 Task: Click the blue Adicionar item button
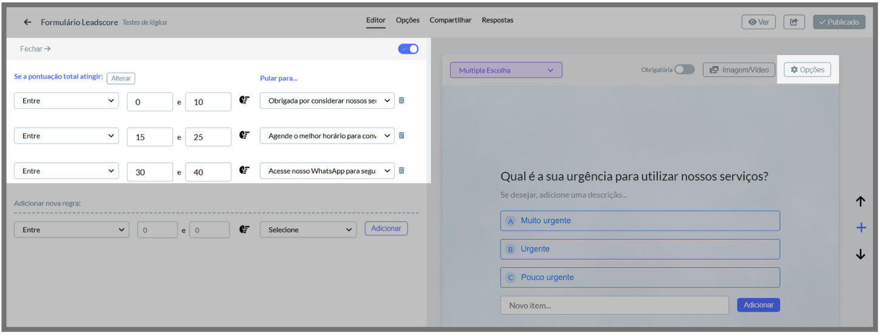[x=759, y=305]
